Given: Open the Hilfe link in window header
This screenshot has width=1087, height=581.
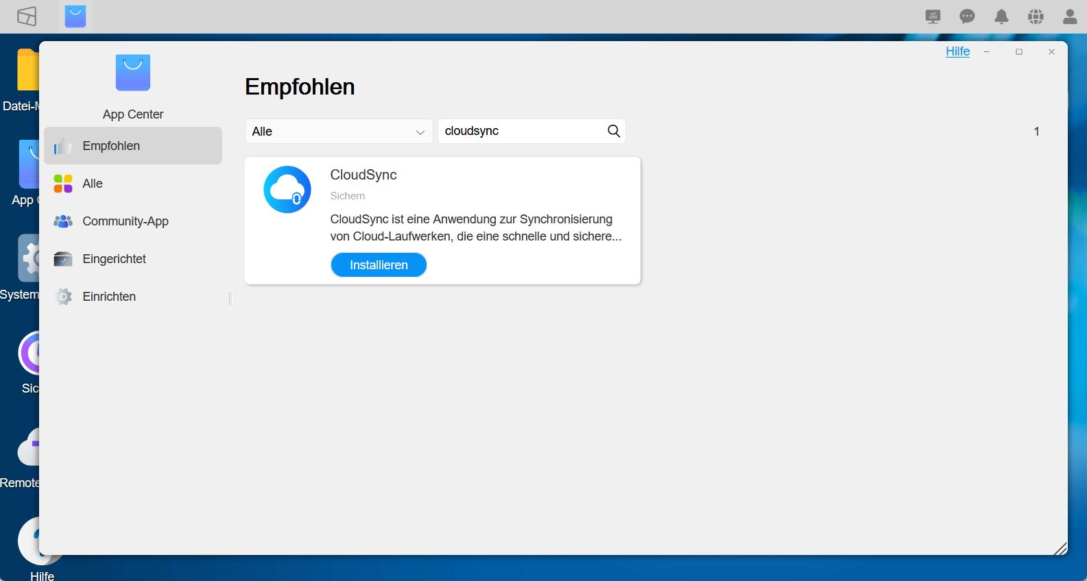Looking at the screenshot, I should point(957,51).
